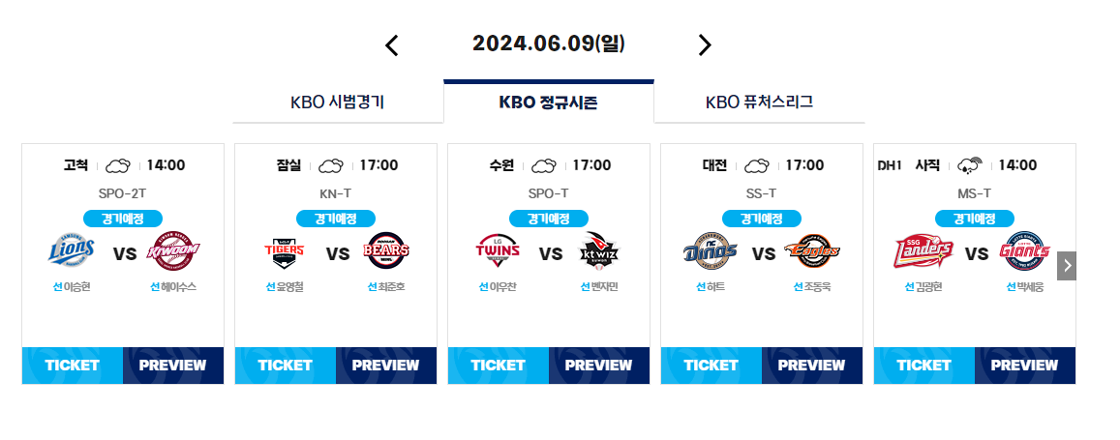The height and width of the screenshot is (440, 1120).
Task: Click the kt wiz team logo
Action: [600, 251]
